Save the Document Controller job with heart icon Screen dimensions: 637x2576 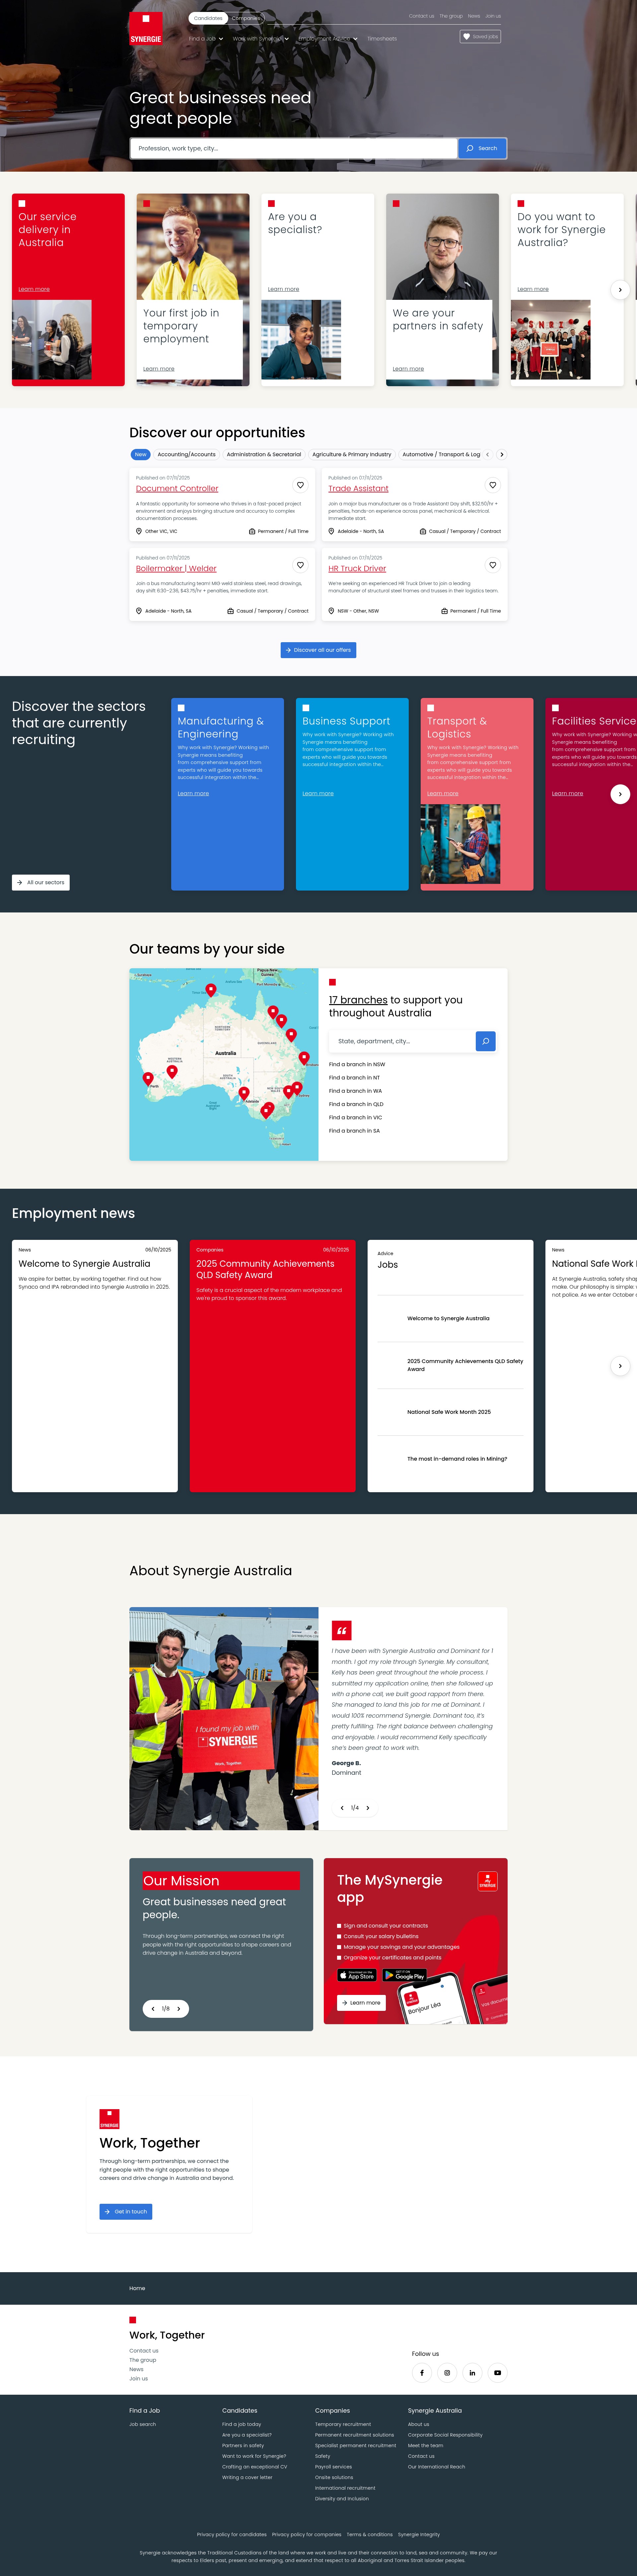pos(301,485)
